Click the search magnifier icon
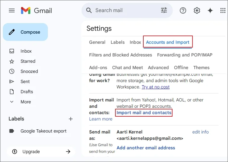The image size is (228, 162). (x=89, y=10)
